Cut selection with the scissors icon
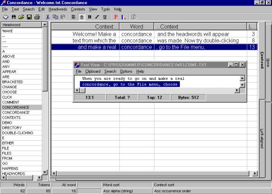The height and width of the screenshot is (194, 272). (48, 17)
